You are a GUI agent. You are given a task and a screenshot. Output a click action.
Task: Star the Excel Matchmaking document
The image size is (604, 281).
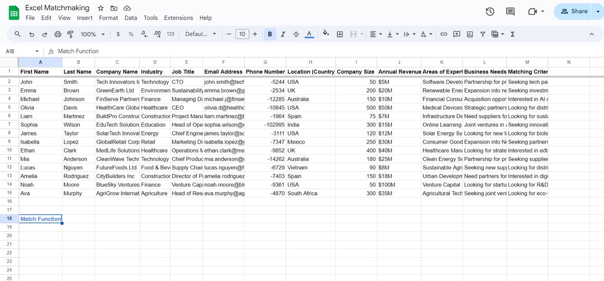pyautogui.click(x=101, y=8)
